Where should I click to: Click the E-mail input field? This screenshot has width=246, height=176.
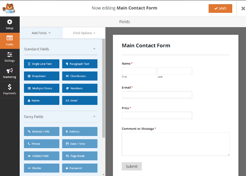(x=157, y=95)
